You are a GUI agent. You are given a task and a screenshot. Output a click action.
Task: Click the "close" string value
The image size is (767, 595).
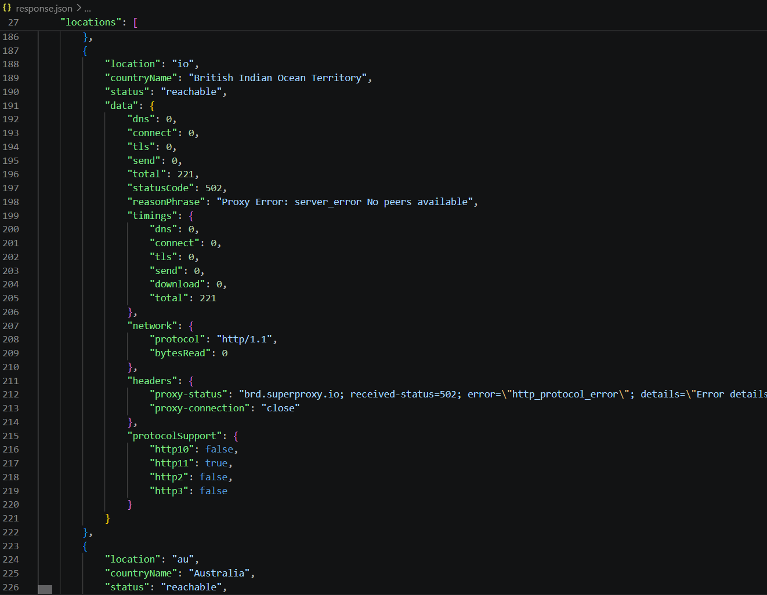click(281, 408)
